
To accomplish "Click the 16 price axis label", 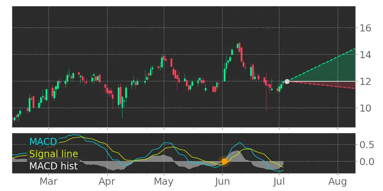I will coord(365,28).
